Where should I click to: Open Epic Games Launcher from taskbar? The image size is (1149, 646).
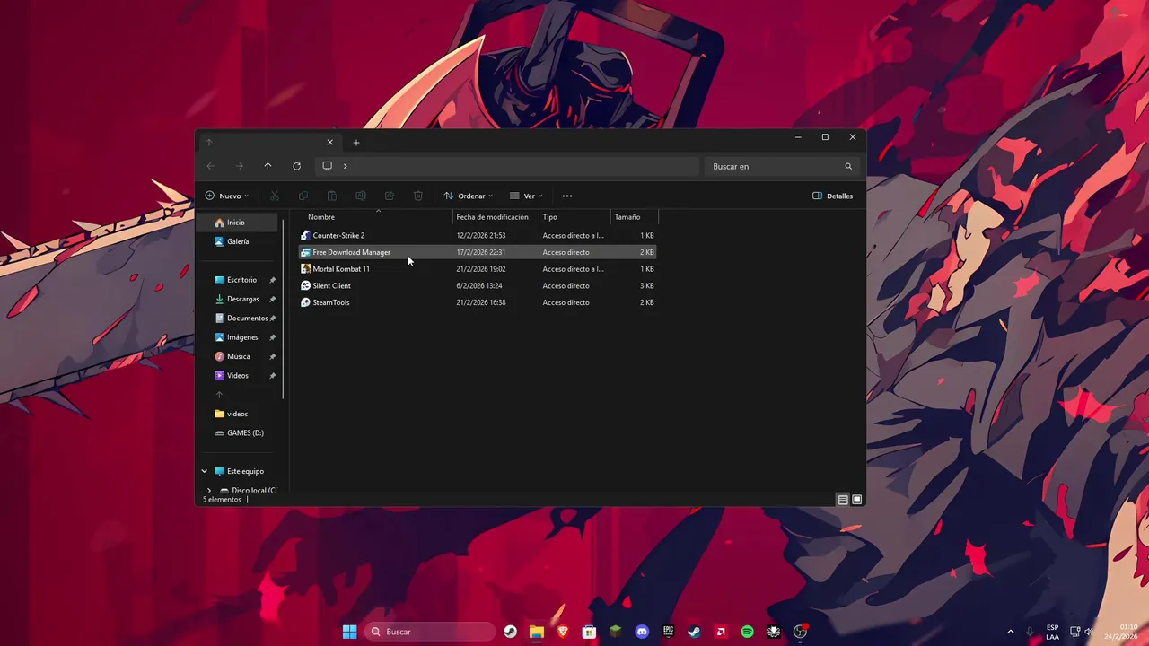tap(668, 632)
